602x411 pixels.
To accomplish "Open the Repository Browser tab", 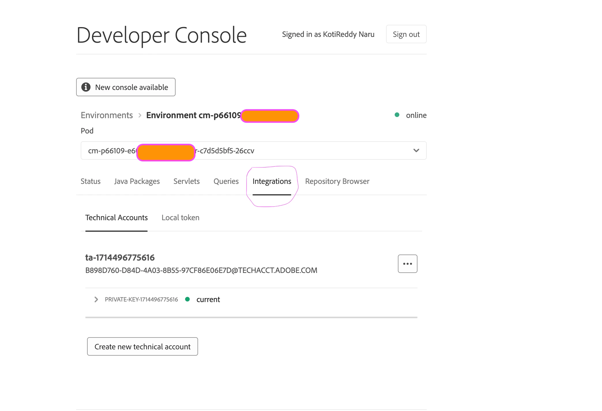I will point(337,181).
